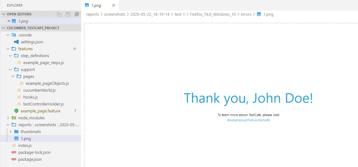Viewport: 358px width, 167px height.
Task: Click the Close All Editors icon
Action: pyautogui.click(x=76, y=14)
